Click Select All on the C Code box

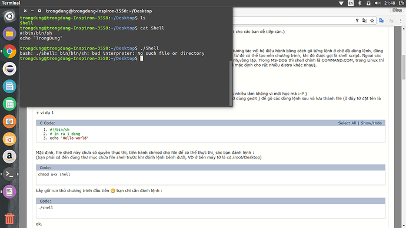tap(347, 123)
